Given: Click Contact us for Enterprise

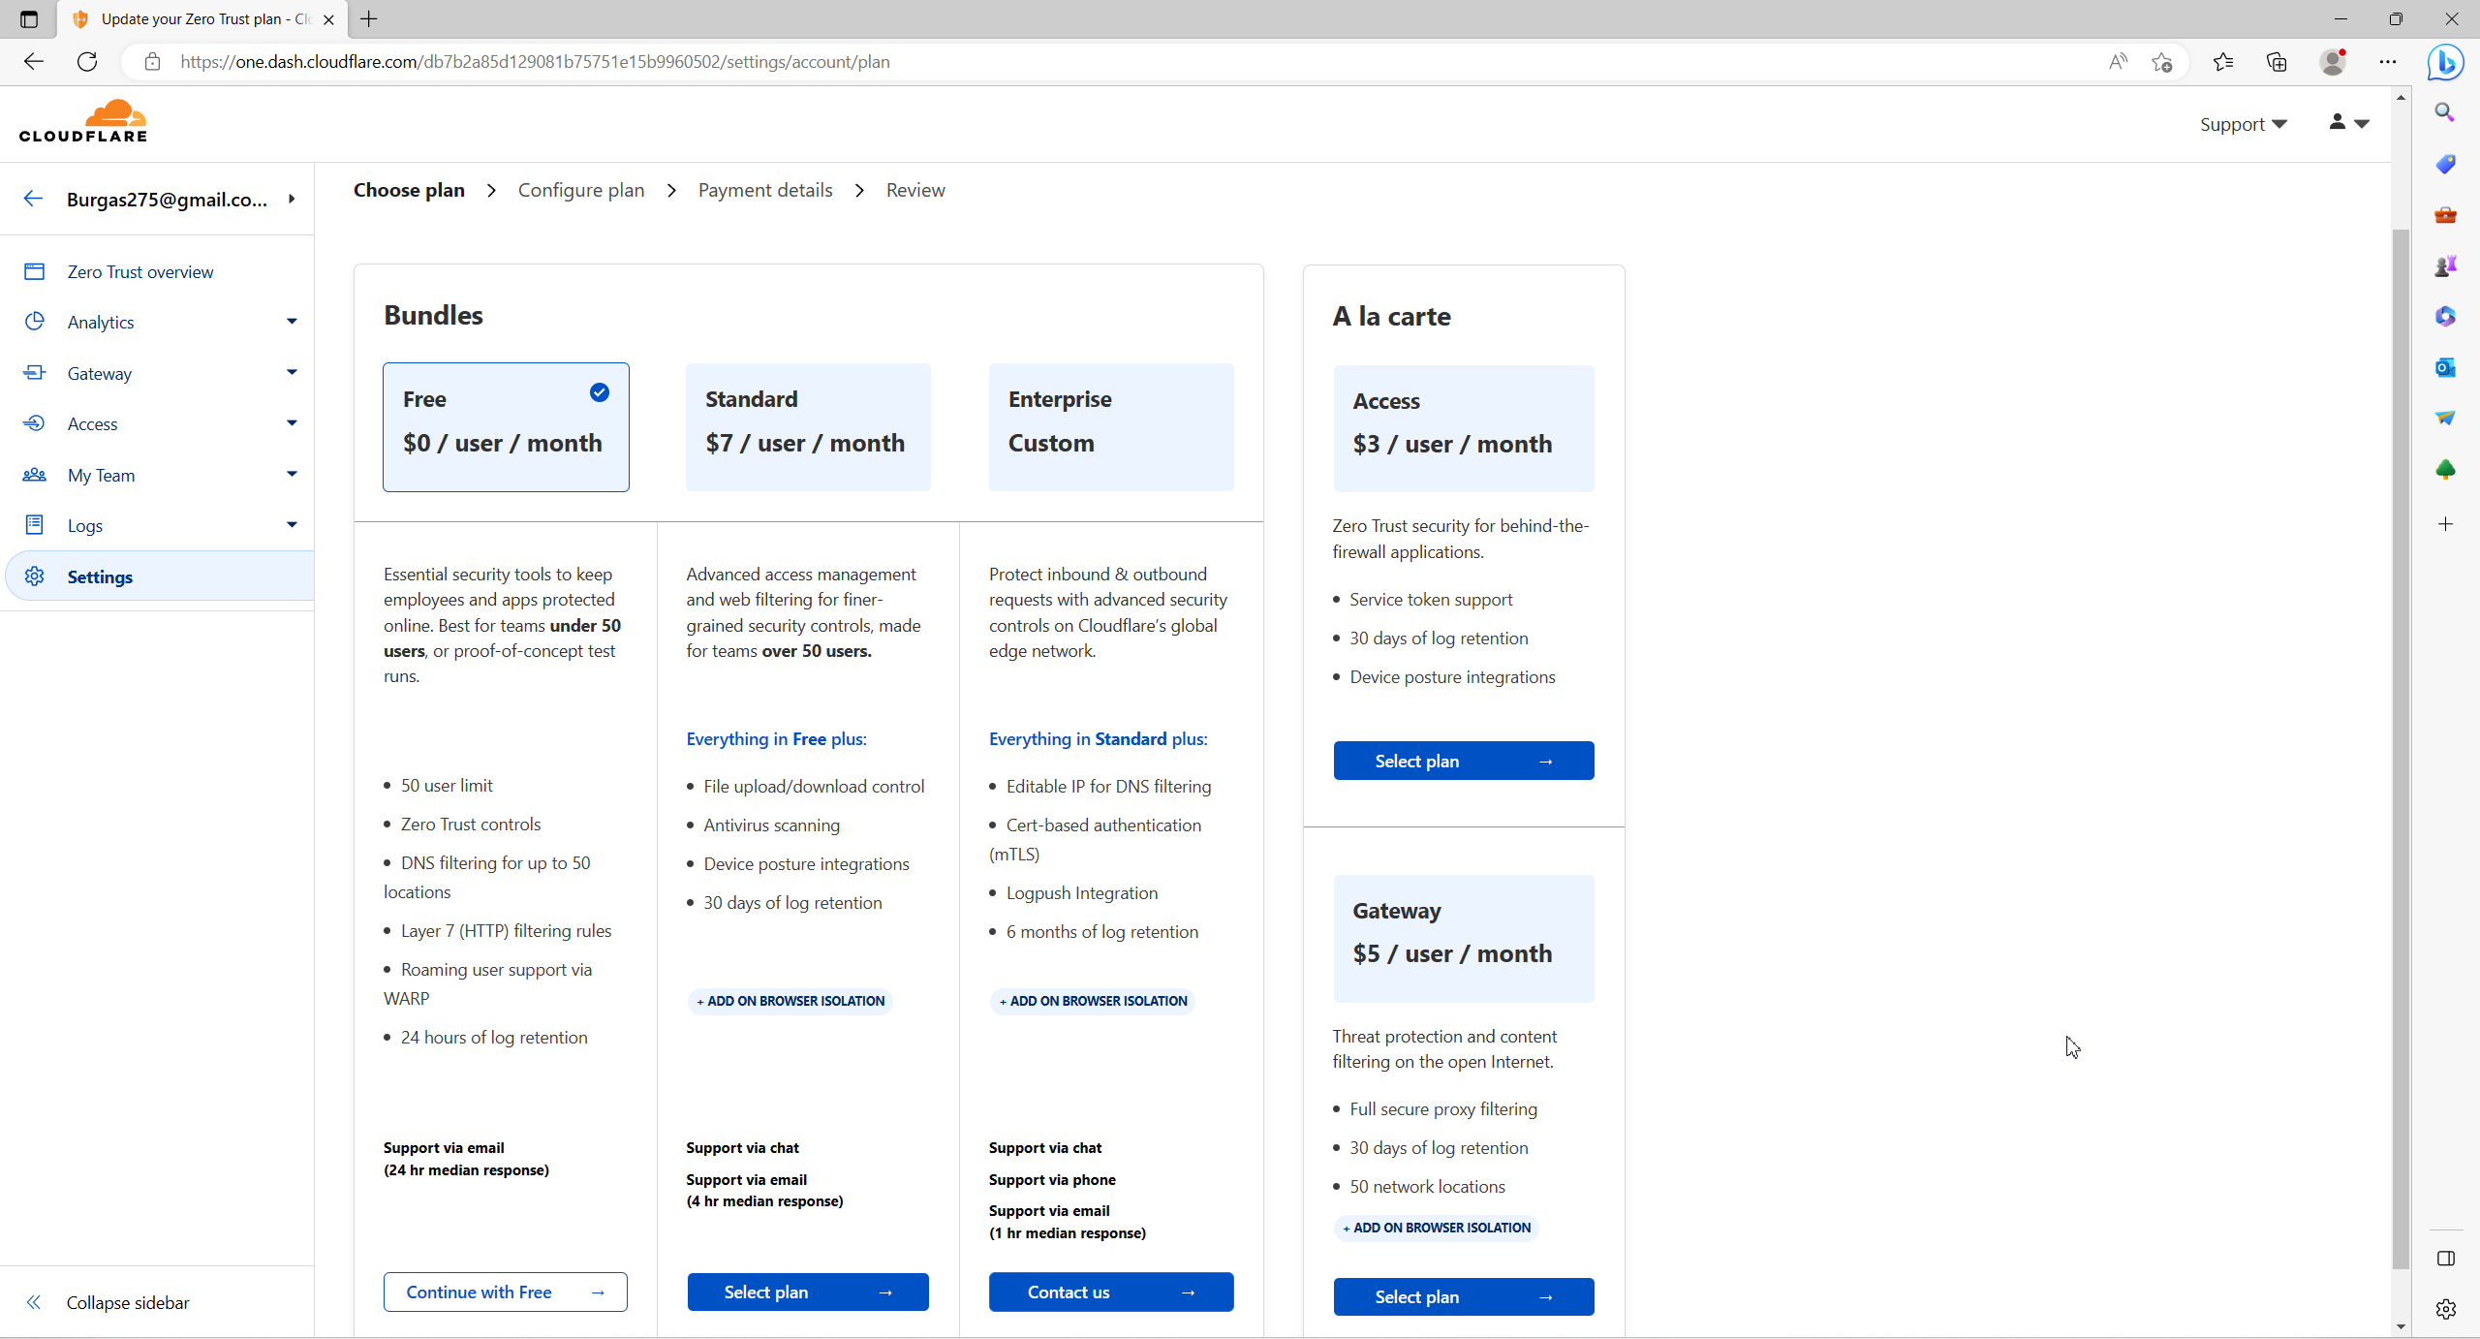Looking at the screenshot, I should click(1110, 1292).
